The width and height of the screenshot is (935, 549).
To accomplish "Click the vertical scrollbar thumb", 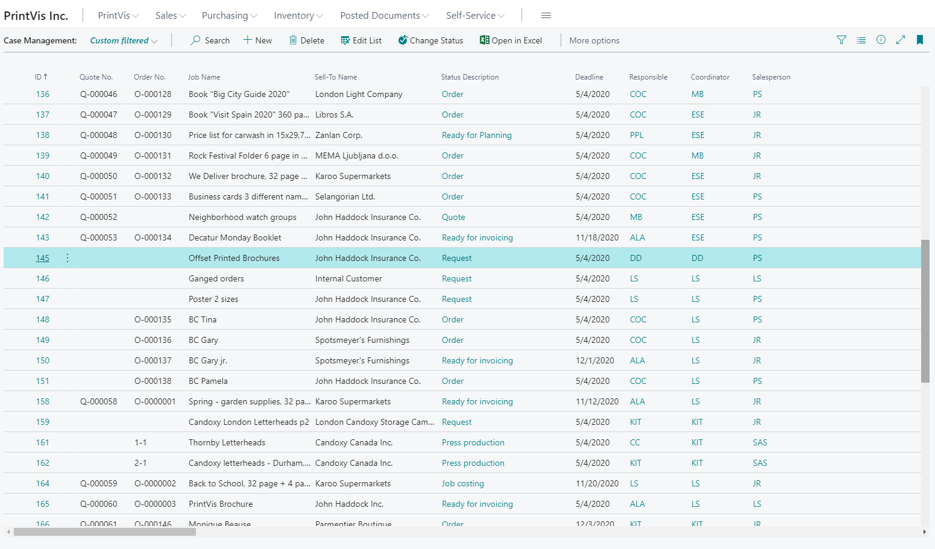I will [925, 310].
